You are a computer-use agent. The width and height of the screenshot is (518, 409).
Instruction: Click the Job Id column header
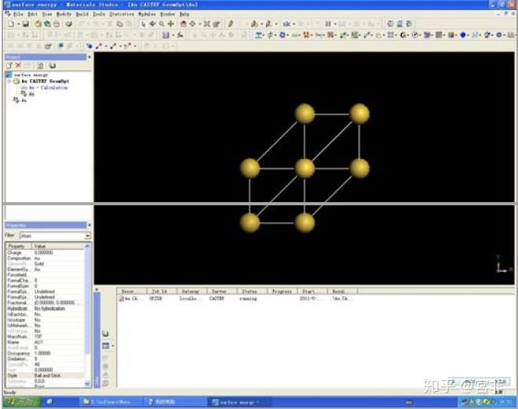tap(162, 291)
